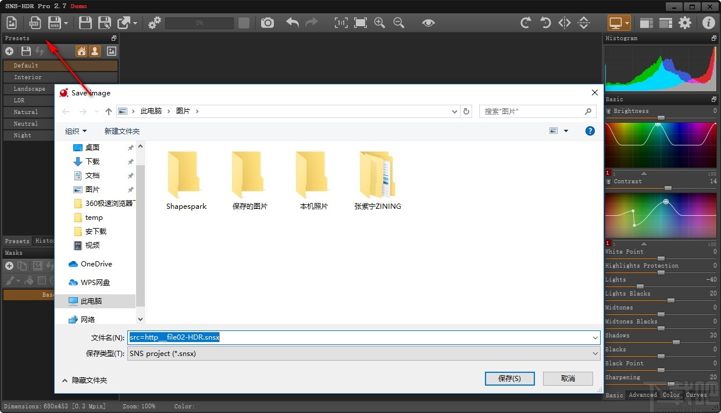Flip image vertically icon
Viewport: 721px width, 413px height.
pos(584,23)
